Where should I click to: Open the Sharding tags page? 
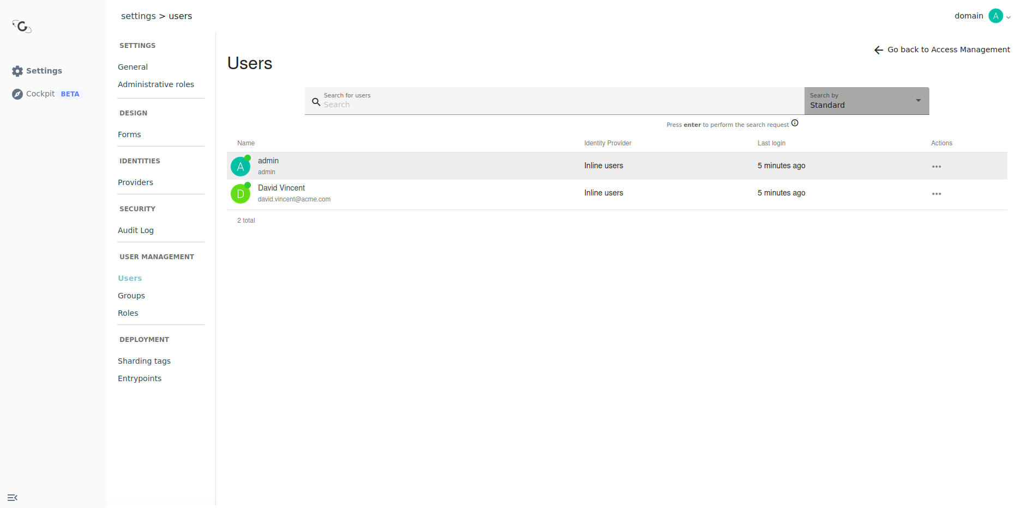(144, 361)
